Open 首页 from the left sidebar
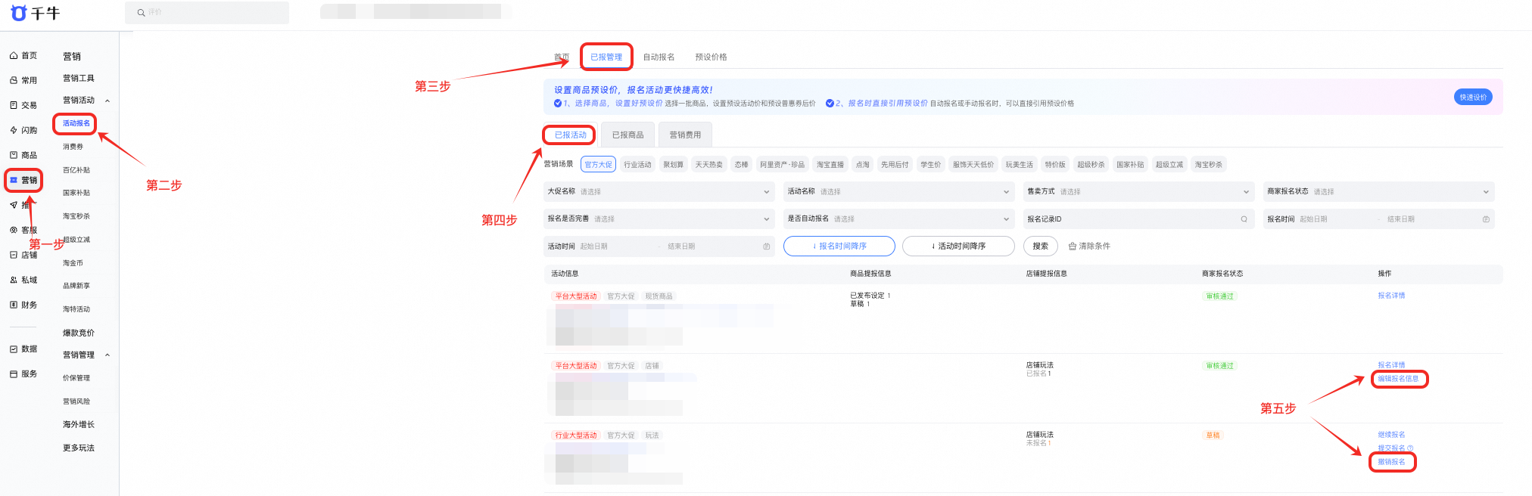 (23, 56)
